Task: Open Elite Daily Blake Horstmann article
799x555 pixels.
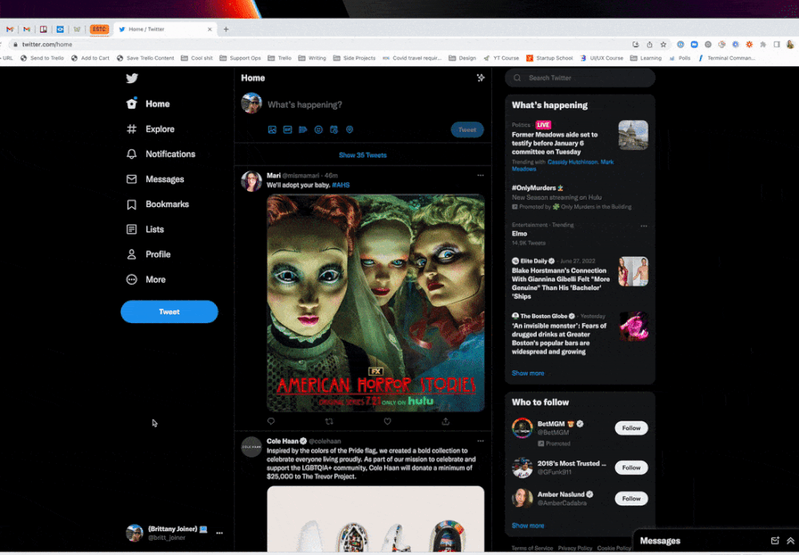Action: (x=561, y=283)
